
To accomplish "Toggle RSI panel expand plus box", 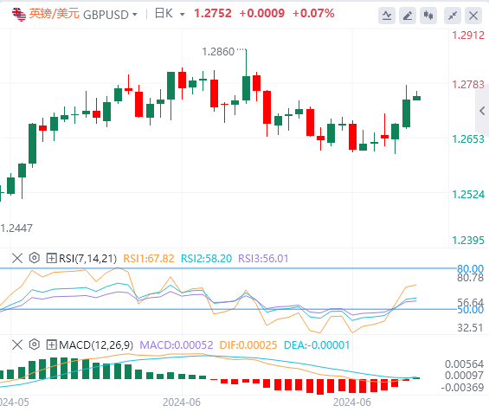I will (51, 258).
